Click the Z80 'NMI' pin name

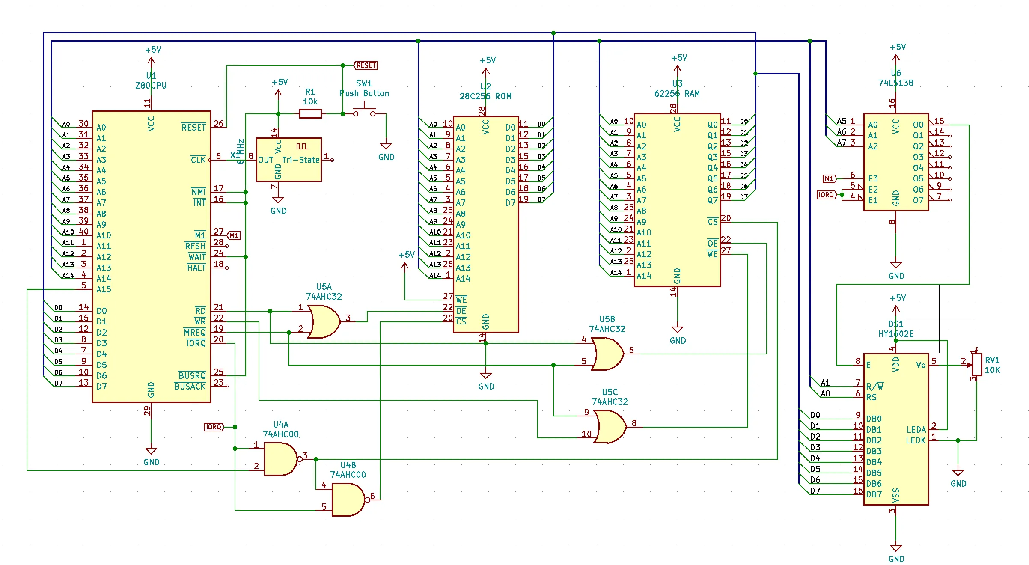point(199,192)
